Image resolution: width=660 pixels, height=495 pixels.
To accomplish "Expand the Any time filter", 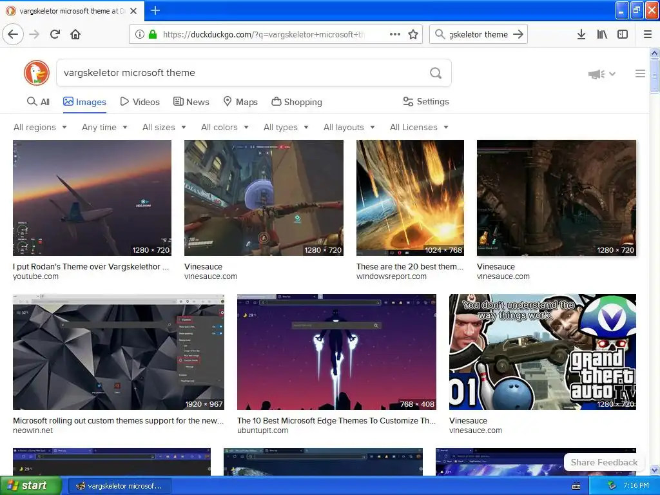I will [104, 127].
